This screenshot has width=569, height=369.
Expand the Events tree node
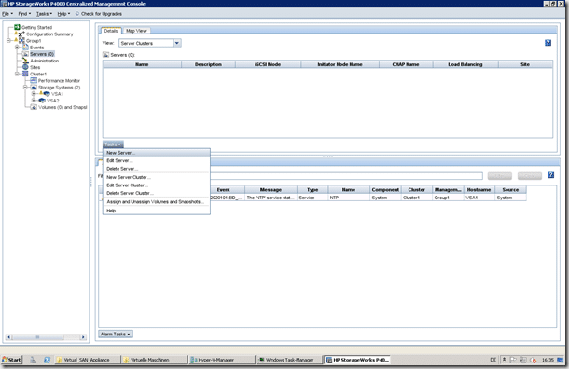17,48
